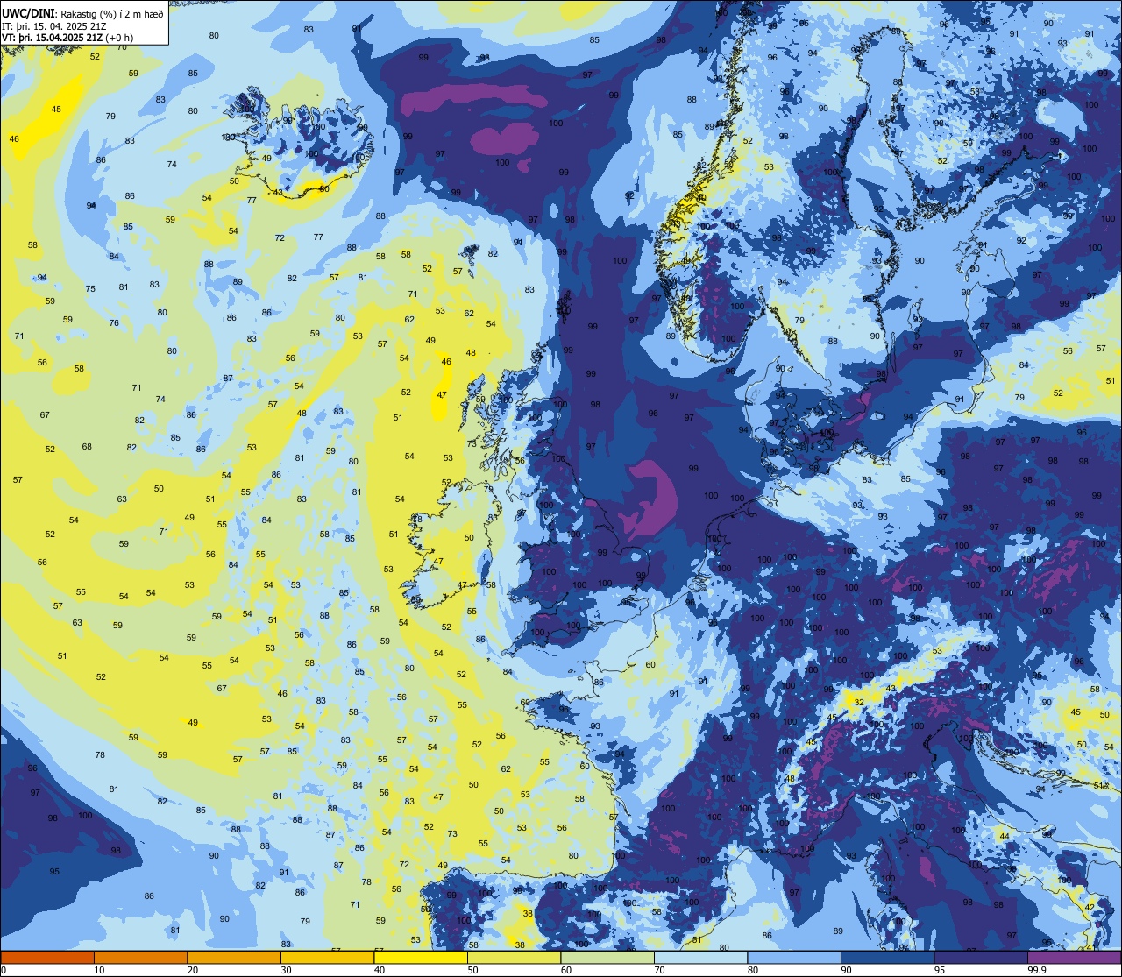Viewport: 1122px width, 977px height.
Task: Select the dark blue 90–95 legend swatch
Action: coord(887,958)
